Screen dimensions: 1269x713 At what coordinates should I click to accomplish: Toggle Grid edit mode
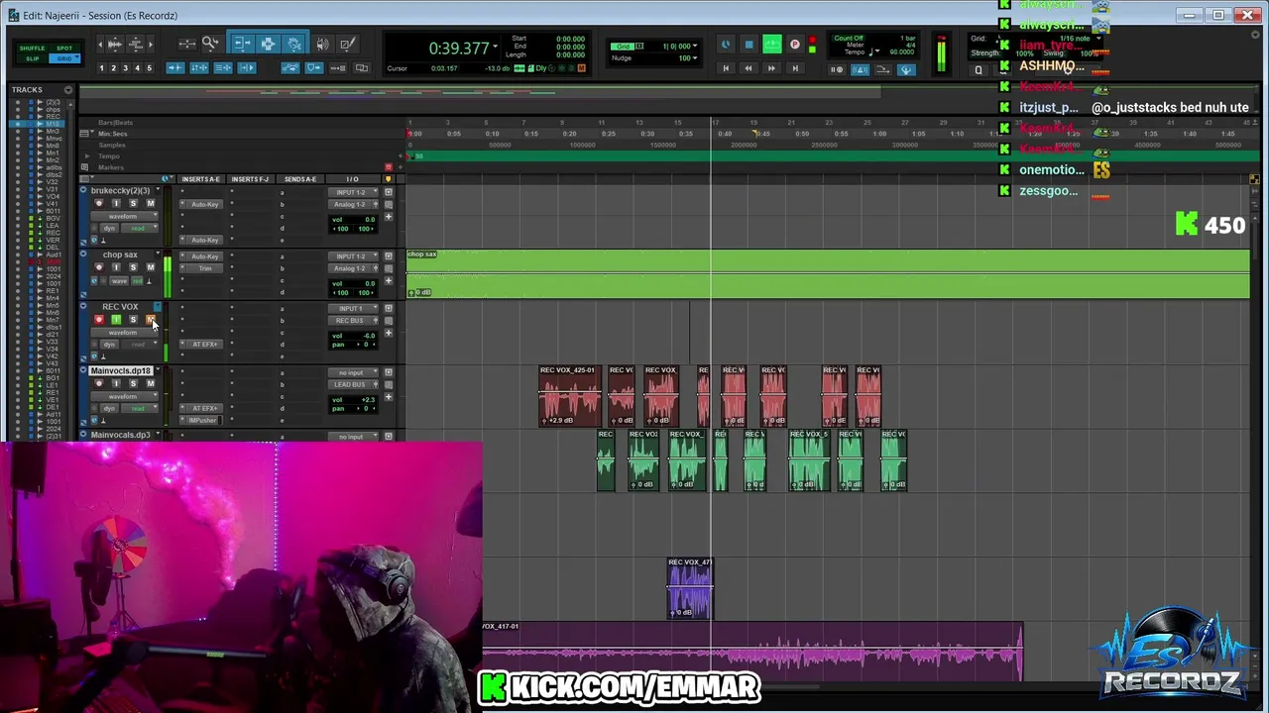[x=64, y=58]
